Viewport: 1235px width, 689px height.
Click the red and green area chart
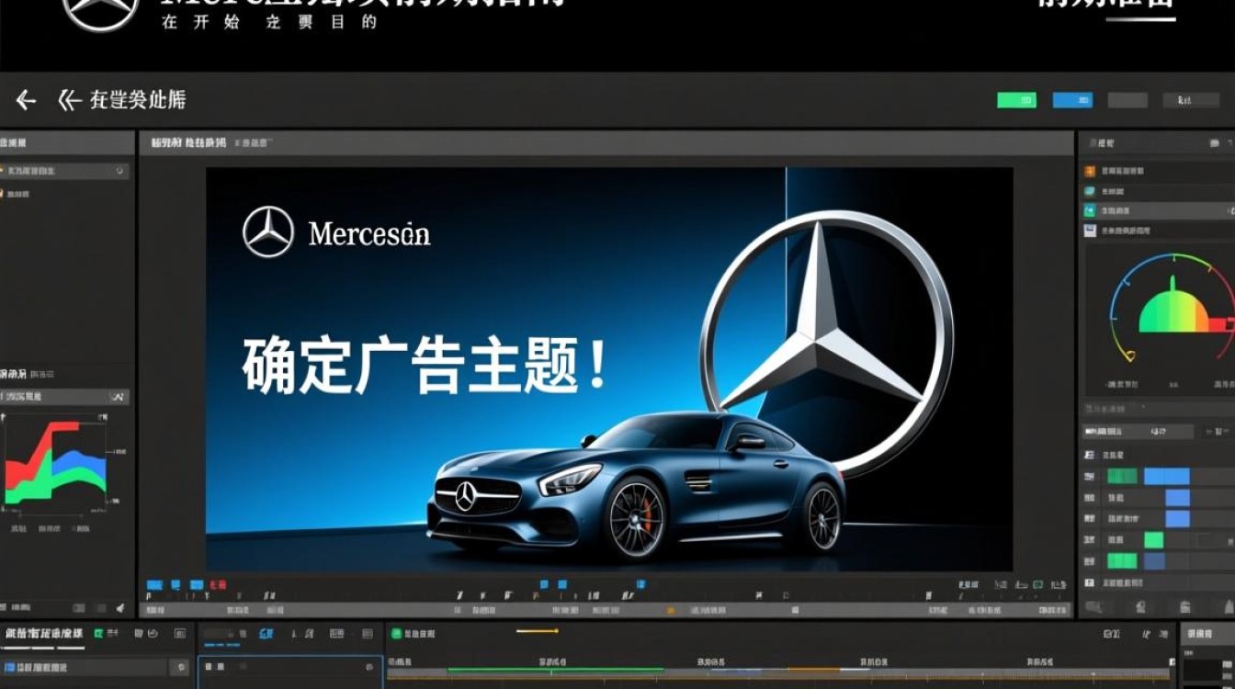(55, 464)
